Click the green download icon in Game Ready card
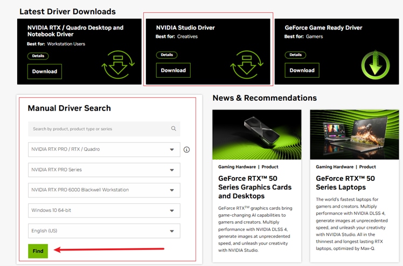The height and width of the screenshot is (266, 403). coord(376,65)
